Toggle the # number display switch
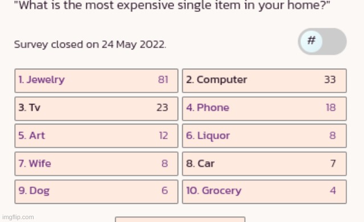This screenshot has width=364, height=222. click(322, 41)
